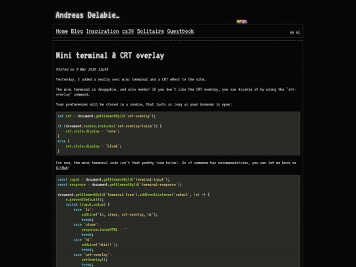Click the 'const input' code line
The height and width of the screenshot is (267, 356).
pyautogui.click(x=113, y=179)
